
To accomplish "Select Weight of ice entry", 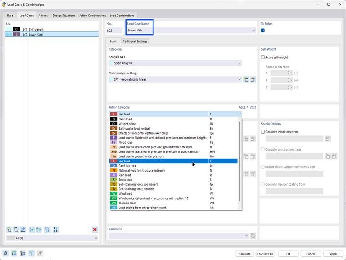I will click(x=173, y=124).
